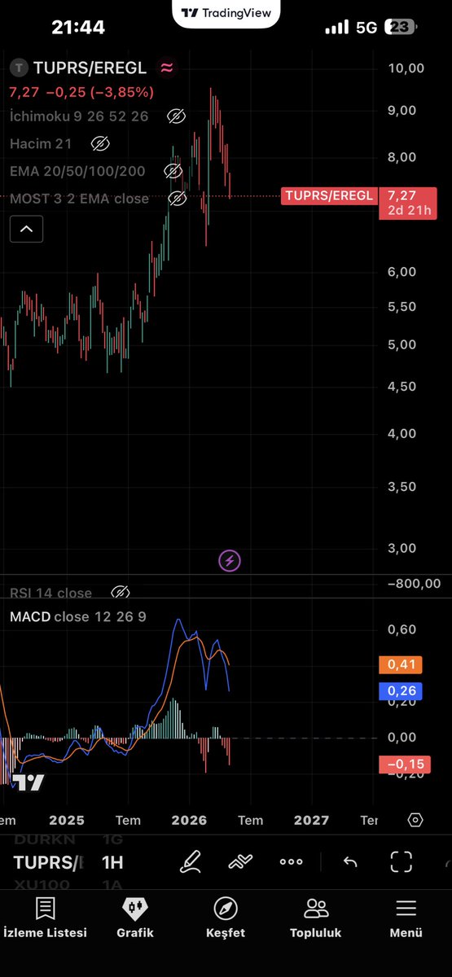Open the Topluluk tab
The image size is (452, 977).
pos(316,918)
